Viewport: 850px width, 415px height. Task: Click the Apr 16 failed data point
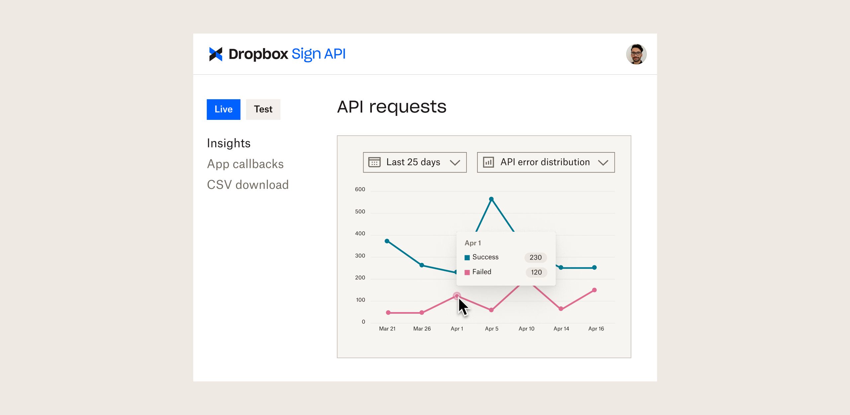click(594, 290)
